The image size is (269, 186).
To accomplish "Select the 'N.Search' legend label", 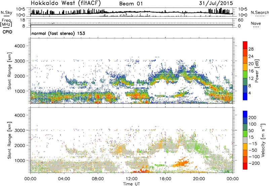I will 260,12.
